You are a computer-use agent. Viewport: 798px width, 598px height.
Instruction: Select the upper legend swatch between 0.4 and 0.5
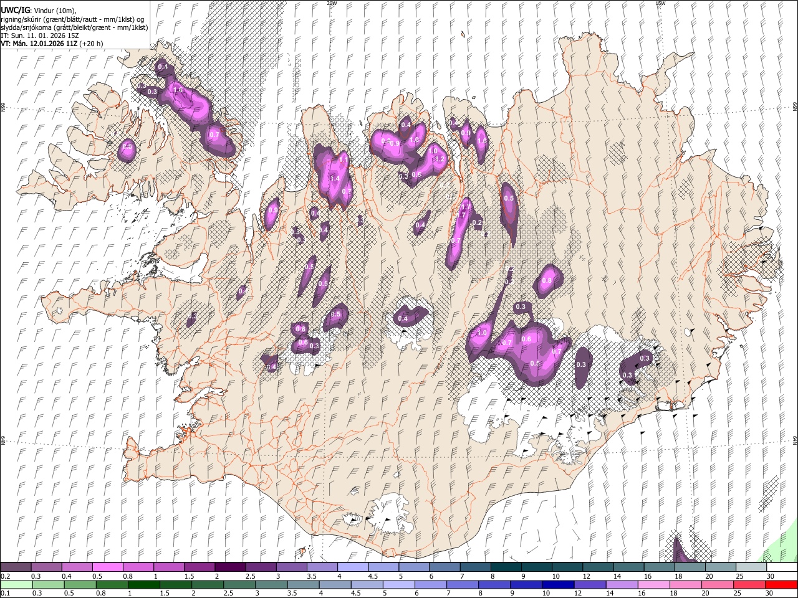[77, 567]
